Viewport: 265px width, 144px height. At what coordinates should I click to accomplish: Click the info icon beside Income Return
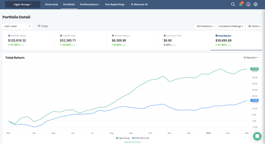113,36
